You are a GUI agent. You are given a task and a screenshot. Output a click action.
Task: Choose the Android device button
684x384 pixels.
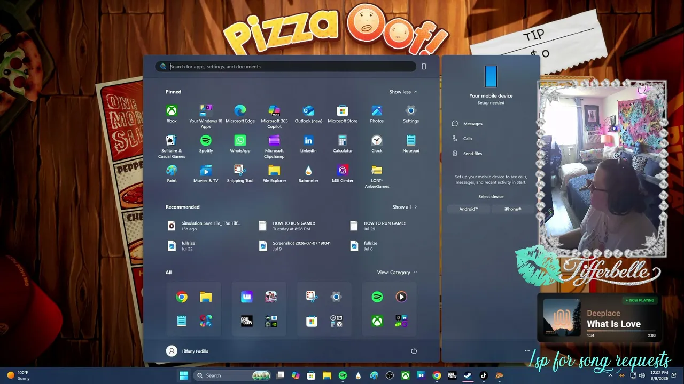[x=469, y=209]
